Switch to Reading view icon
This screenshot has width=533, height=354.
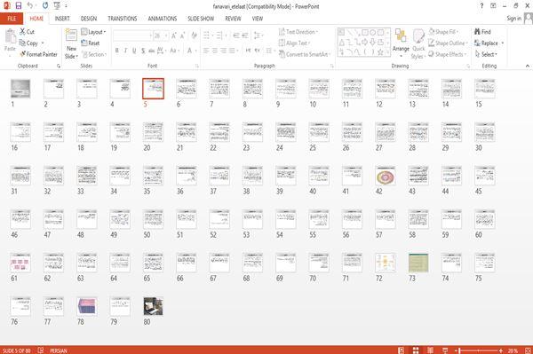pos(430,350)
